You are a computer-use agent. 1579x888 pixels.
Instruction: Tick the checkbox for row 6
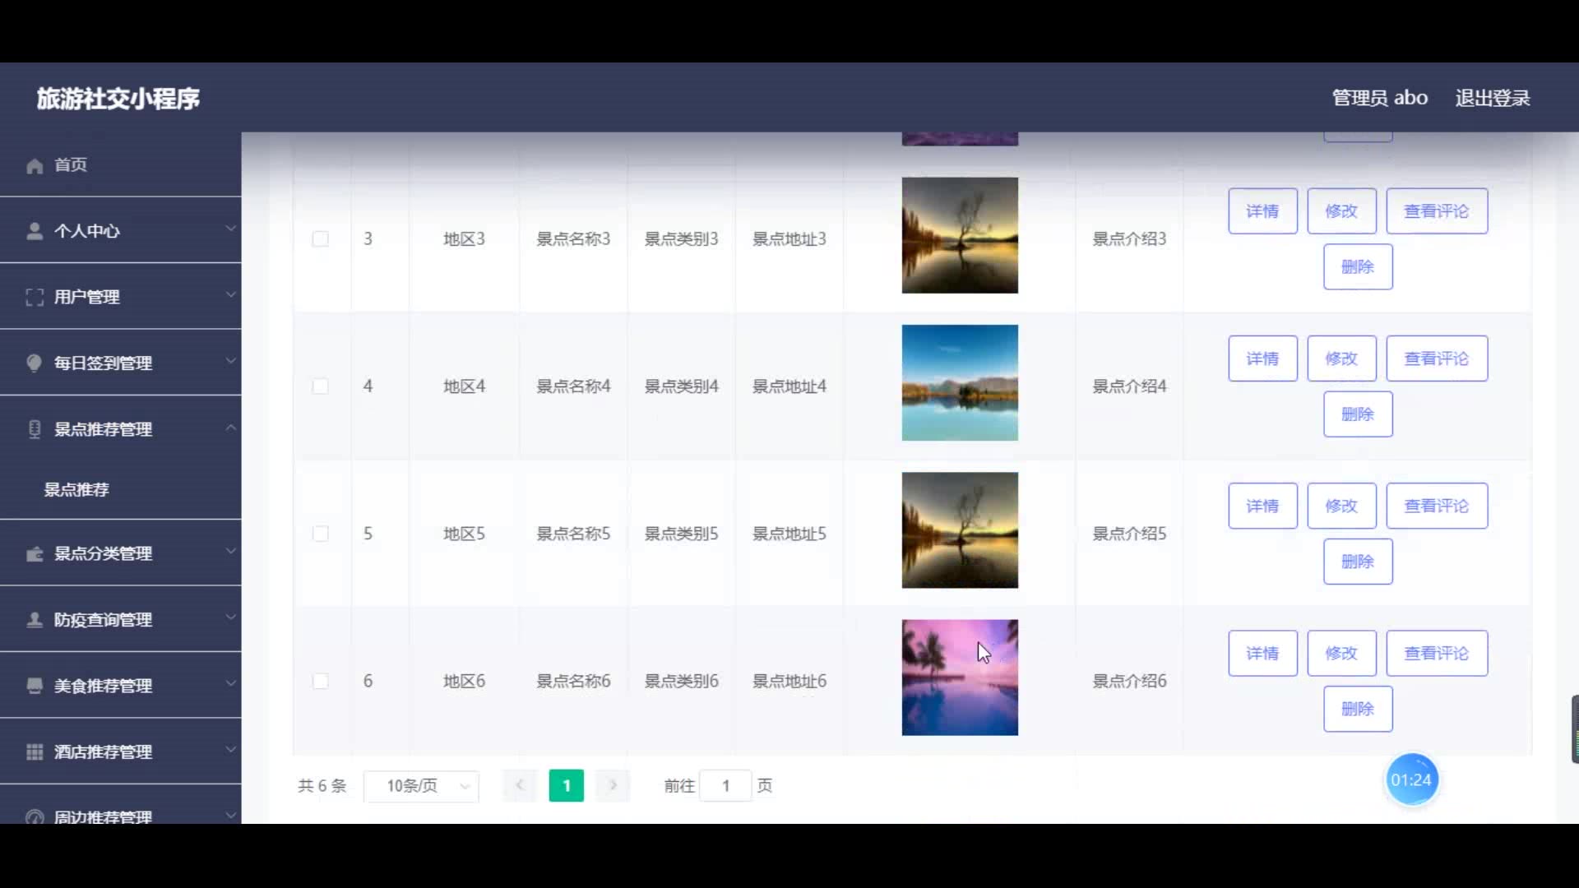[321, 681]
